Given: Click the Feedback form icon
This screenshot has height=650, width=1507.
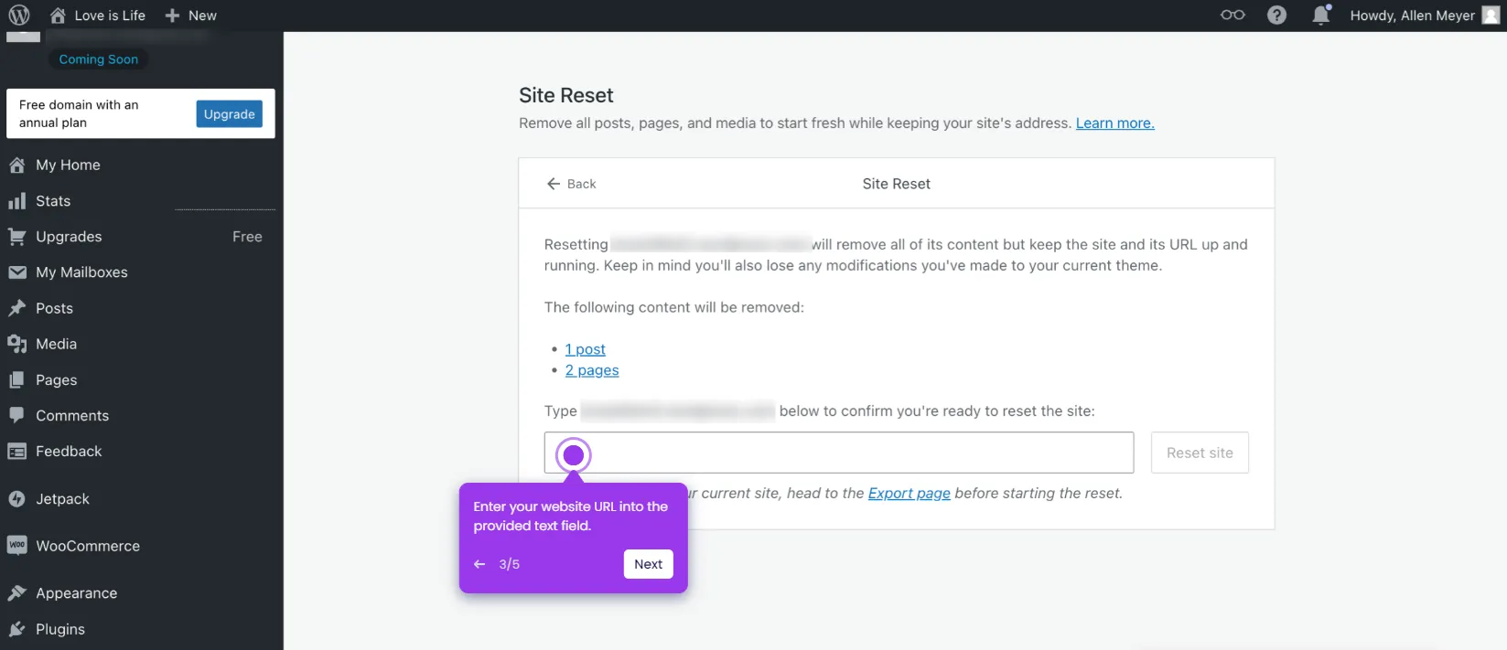Looking at the screenshot, I should coord(16,452).
